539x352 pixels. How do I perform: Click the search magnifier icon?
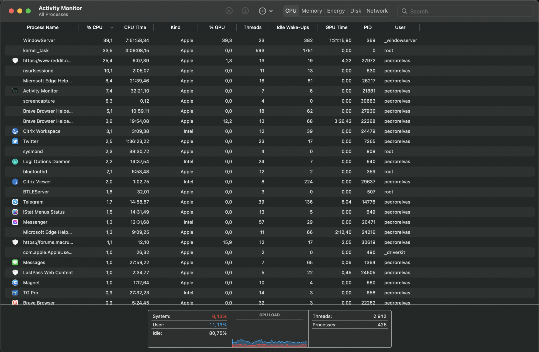pos(404,11)
